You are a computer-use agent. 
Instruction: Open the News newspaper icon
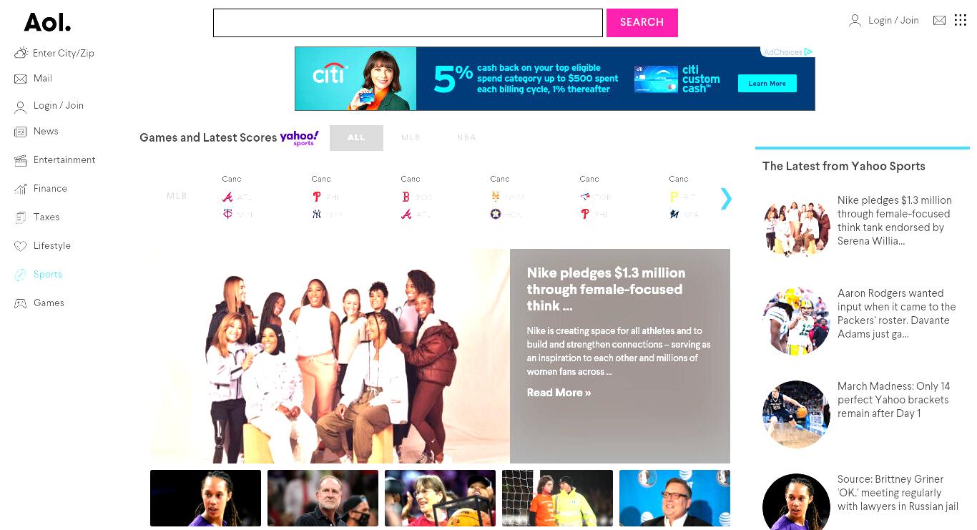pyautogui.click(x=20, y=132)
